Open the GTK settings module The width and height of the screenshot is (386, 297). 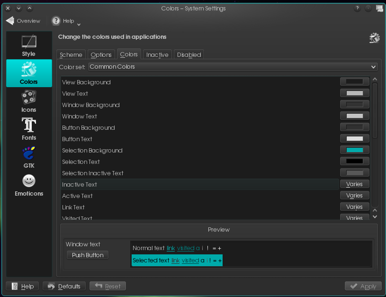(29, 157)
